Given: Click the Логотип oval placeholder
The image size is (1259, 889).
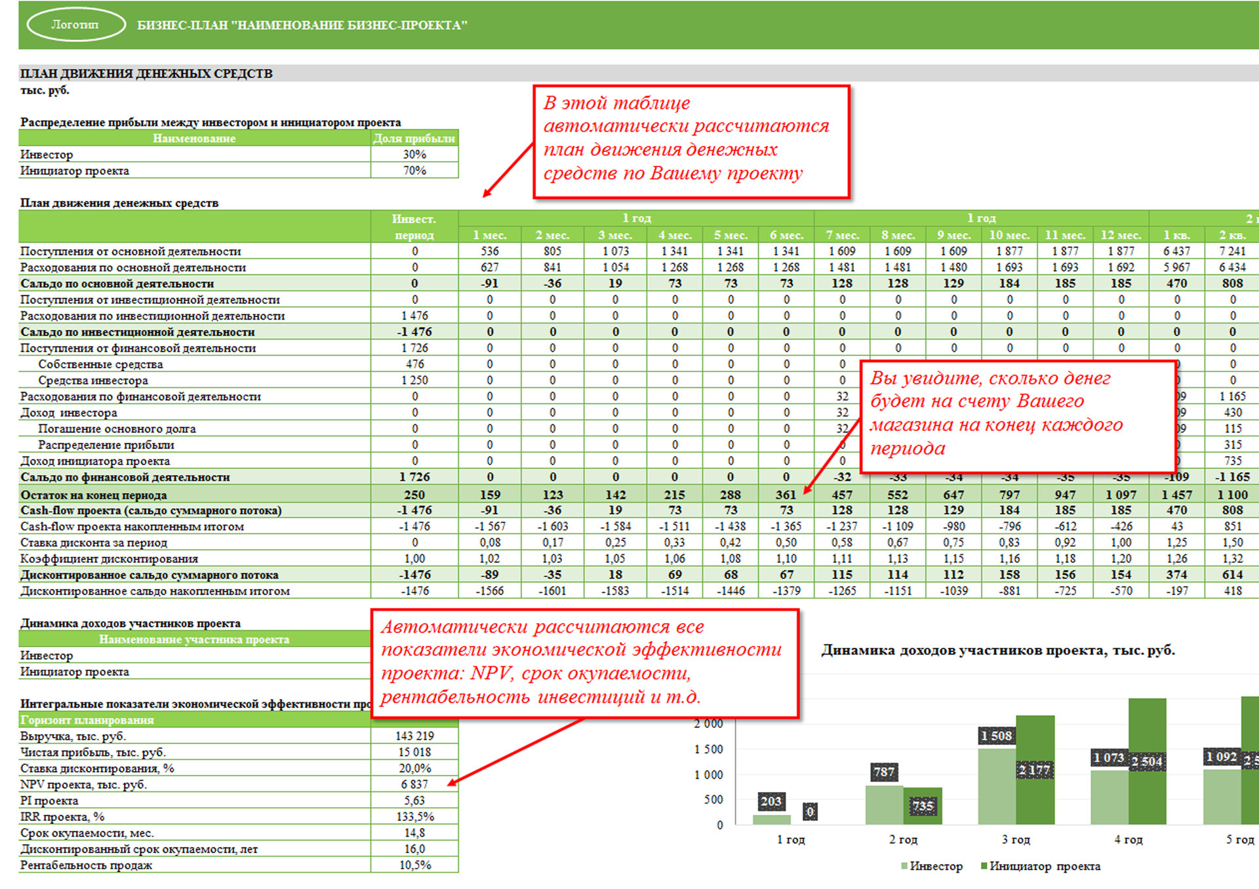Looking at the screenshot, I should 75,25.
